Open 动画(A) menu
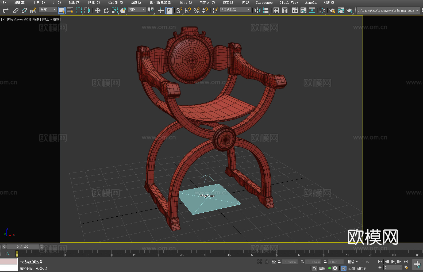The width and height of the screenshot is (423, 272). pyautogui.click(x=137, y=2)
